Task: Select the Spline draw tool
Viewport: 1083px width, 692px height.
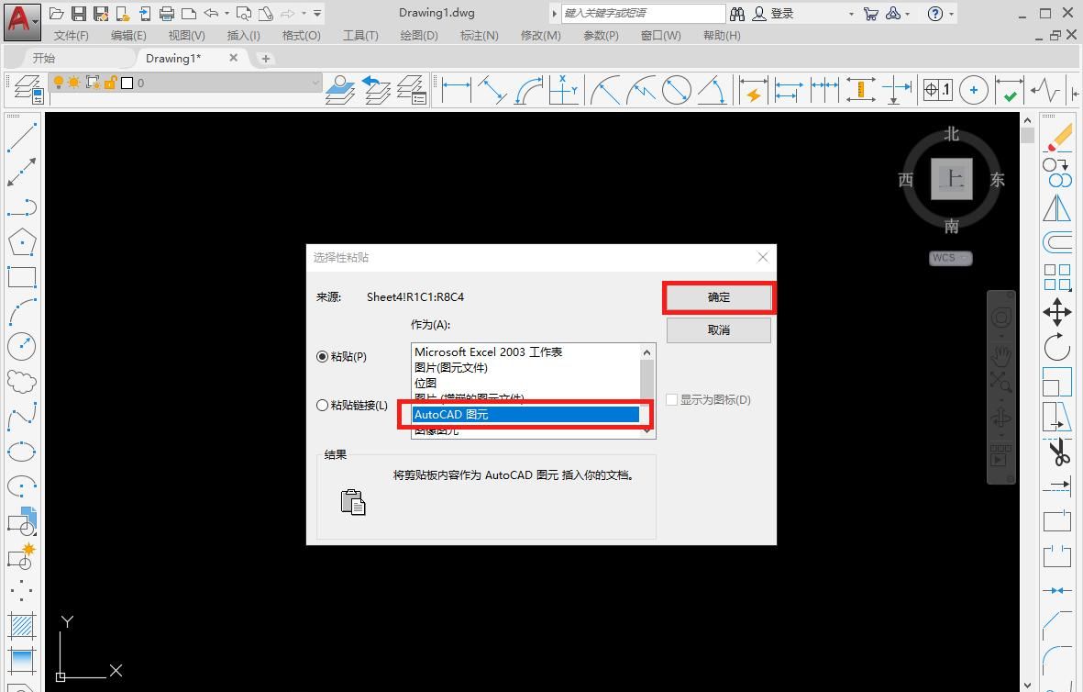Action: click(x=21, y=416)
